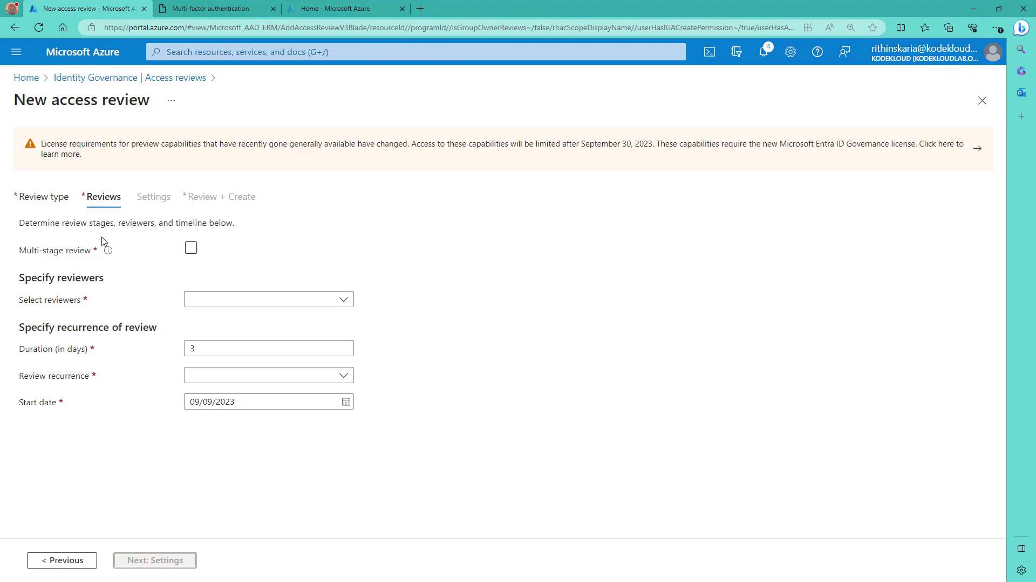
Task: Open the ellipsis menu beside New access review
Action: click(171, 100)
